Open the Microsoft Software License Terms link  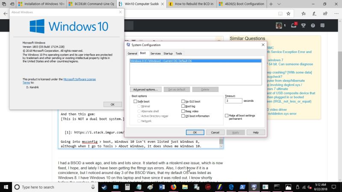click(x=80, y=79)
